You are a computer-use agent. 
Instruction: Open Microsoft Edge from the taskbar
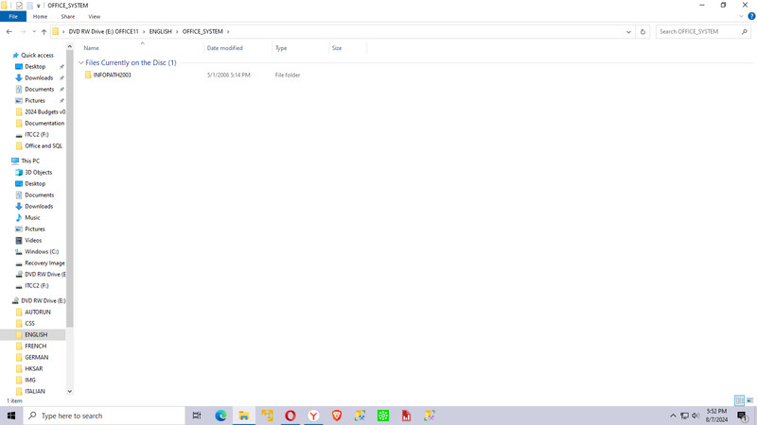[x=220, y=416]
